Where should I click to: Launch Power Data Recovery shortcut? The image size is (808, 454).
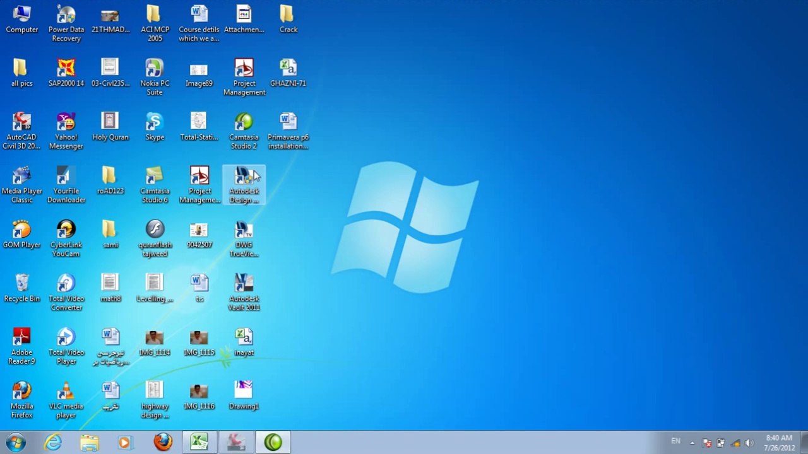click(x=66, y=23)
